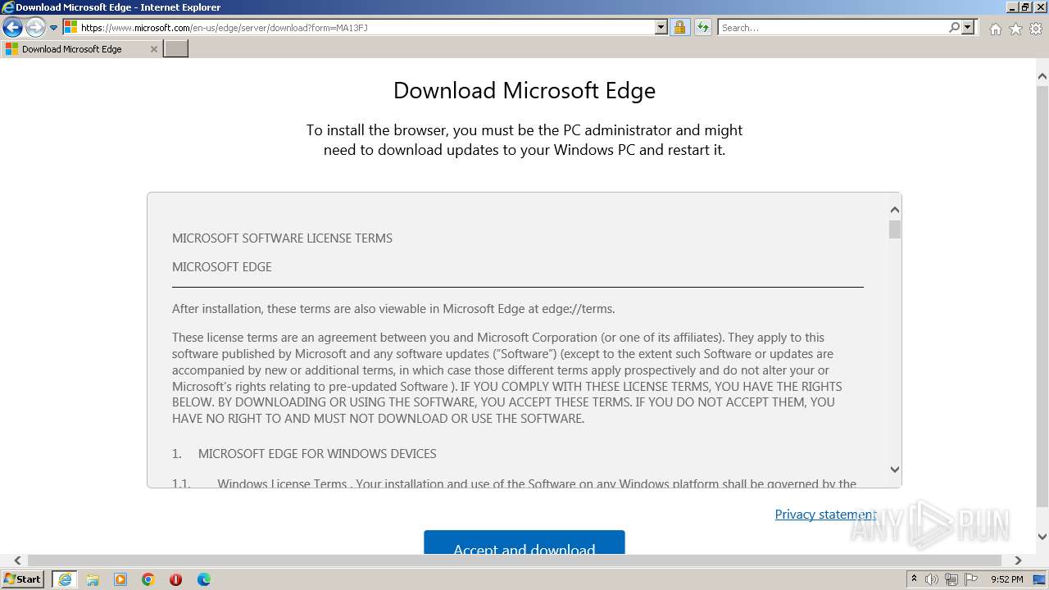This screenshot has height=590, width=1049.
Task: Click Accept and download button
Action: coord(524,542)
